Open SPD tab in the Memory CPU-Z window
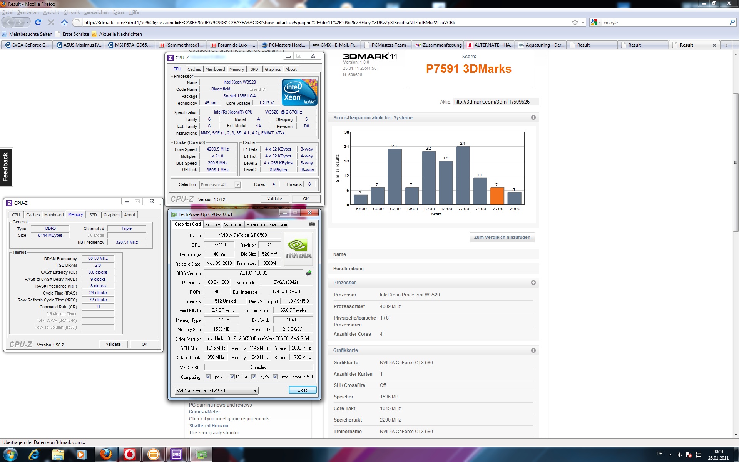This screenshot has height=462, width=739. (93, 215)
